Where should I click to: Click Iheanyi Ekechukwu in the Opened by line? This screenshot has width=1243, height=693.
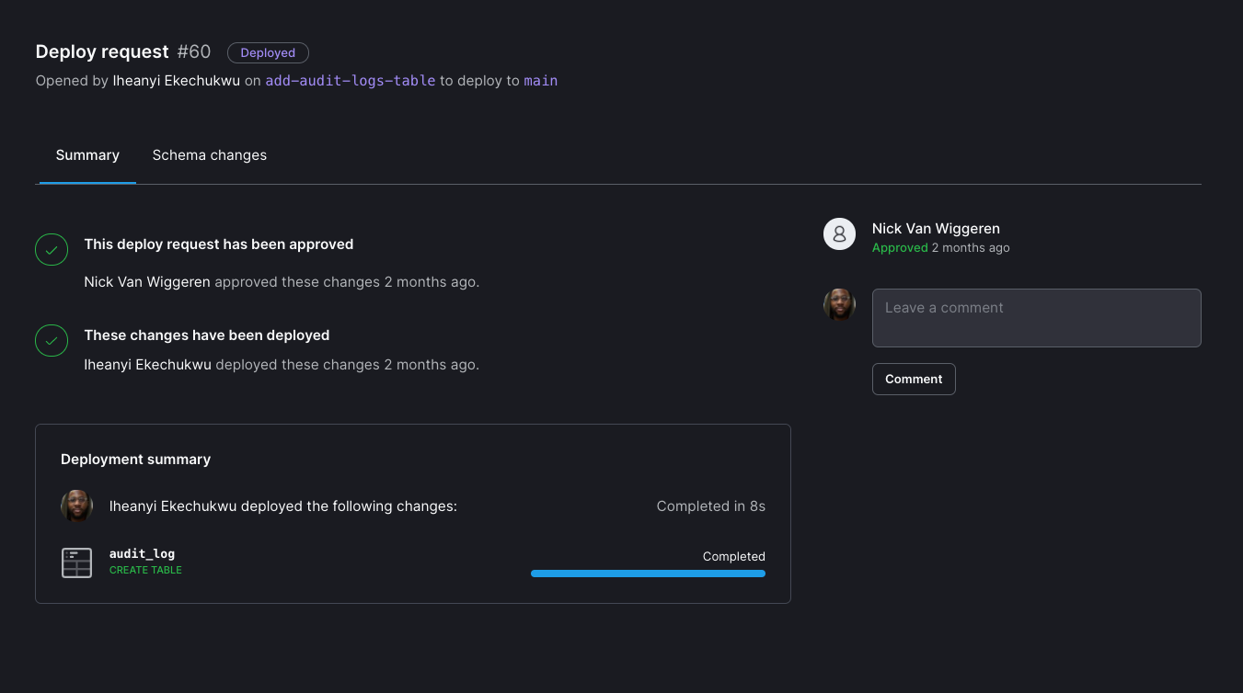click(176, 81)
